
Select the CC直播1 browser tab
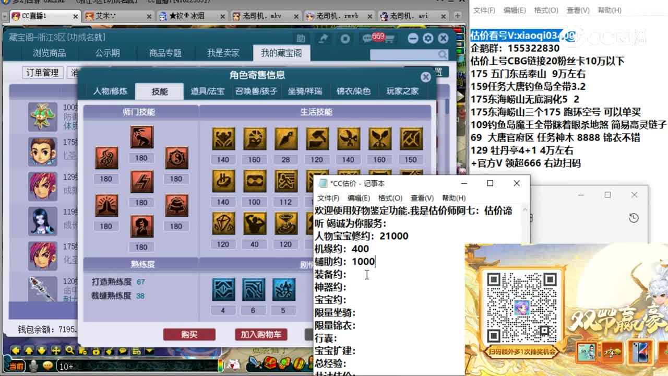pos(44,16)
